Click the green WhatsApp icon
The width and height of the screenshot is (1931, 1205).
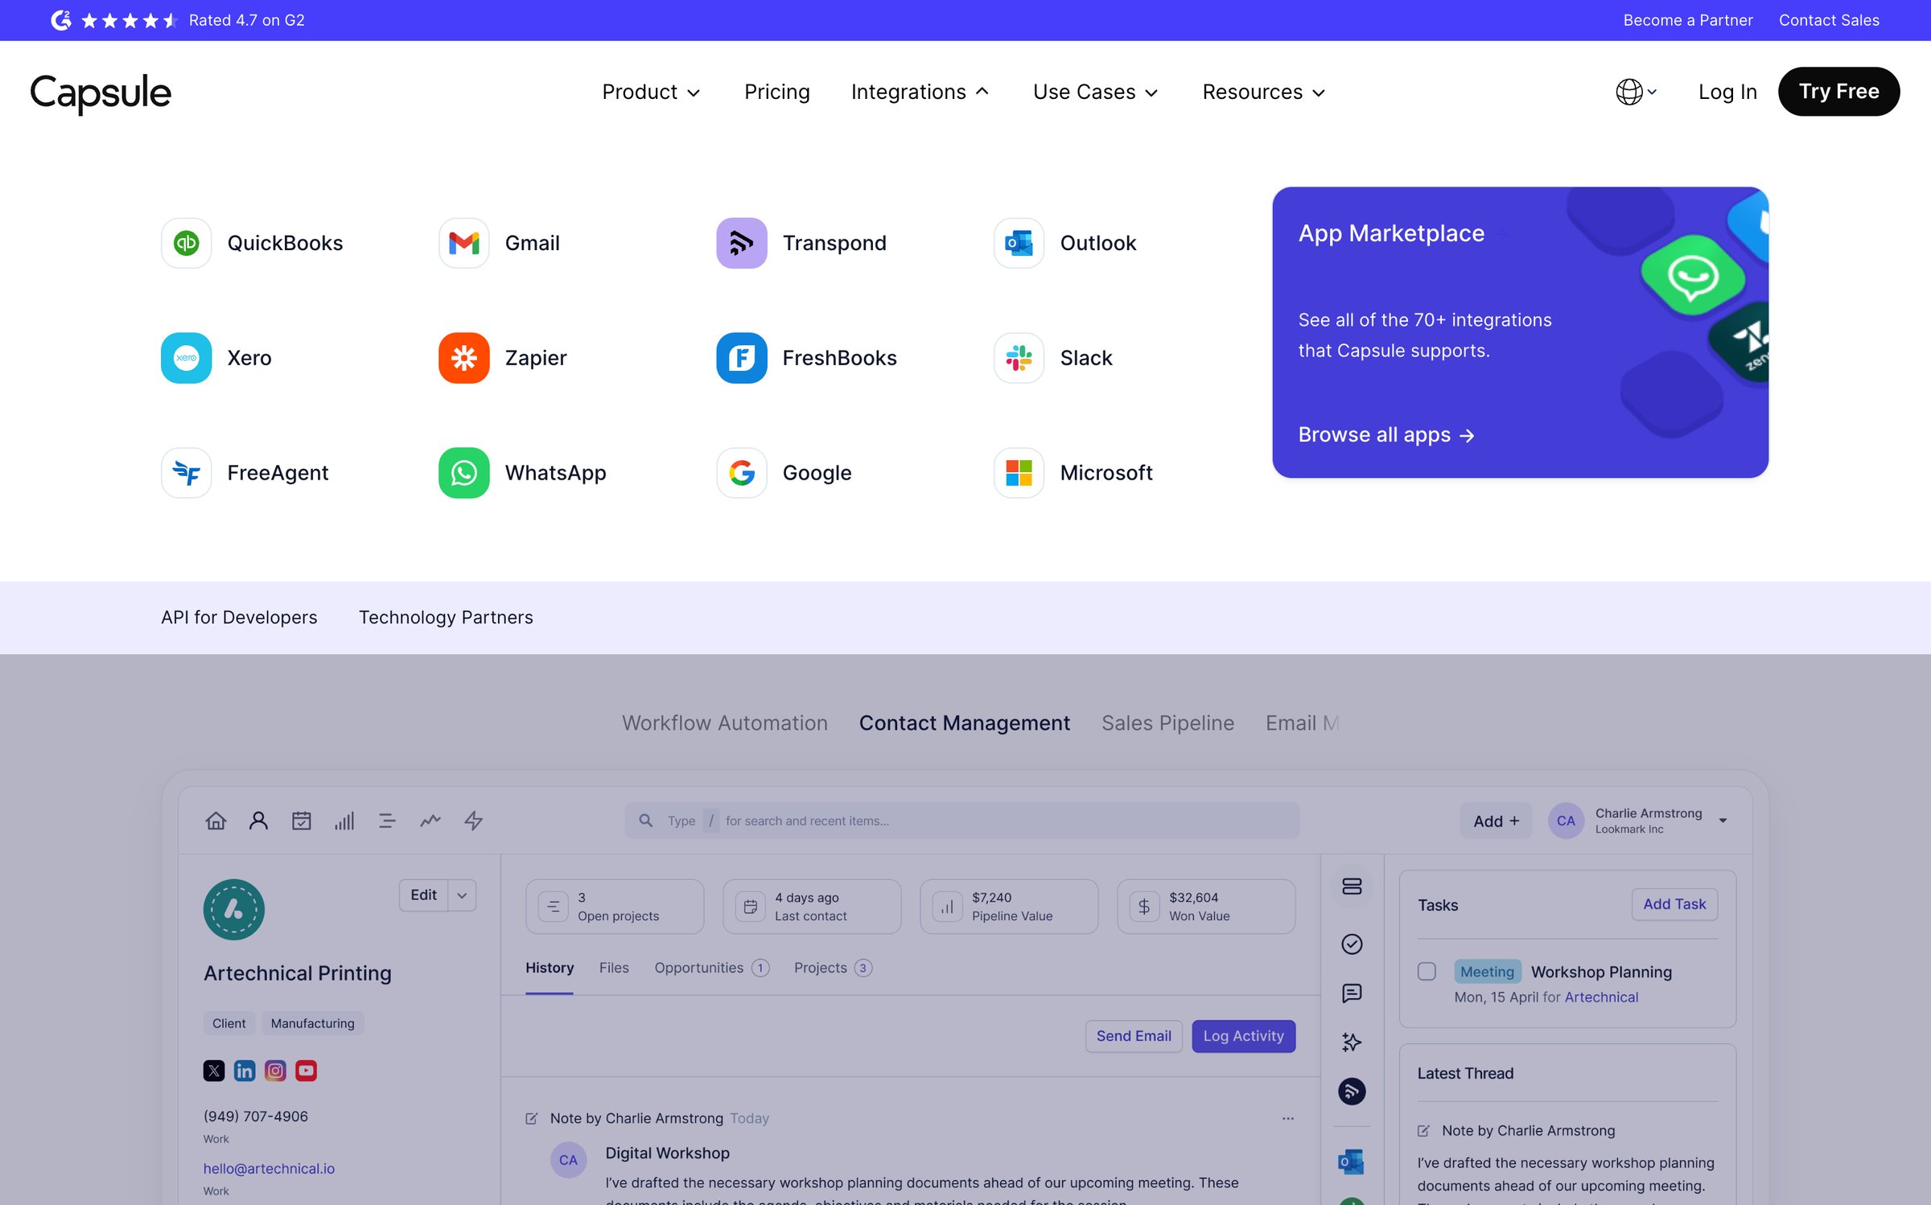(x=463, y=473)
